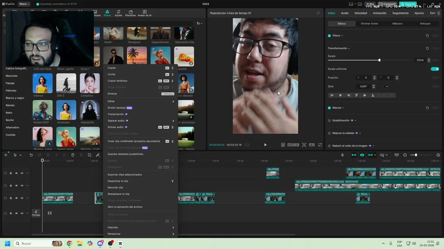Image resolution: width=444 pixels, height=249 pixels.
Task: Select the Retrato filter category
Action: coord(10,105)
